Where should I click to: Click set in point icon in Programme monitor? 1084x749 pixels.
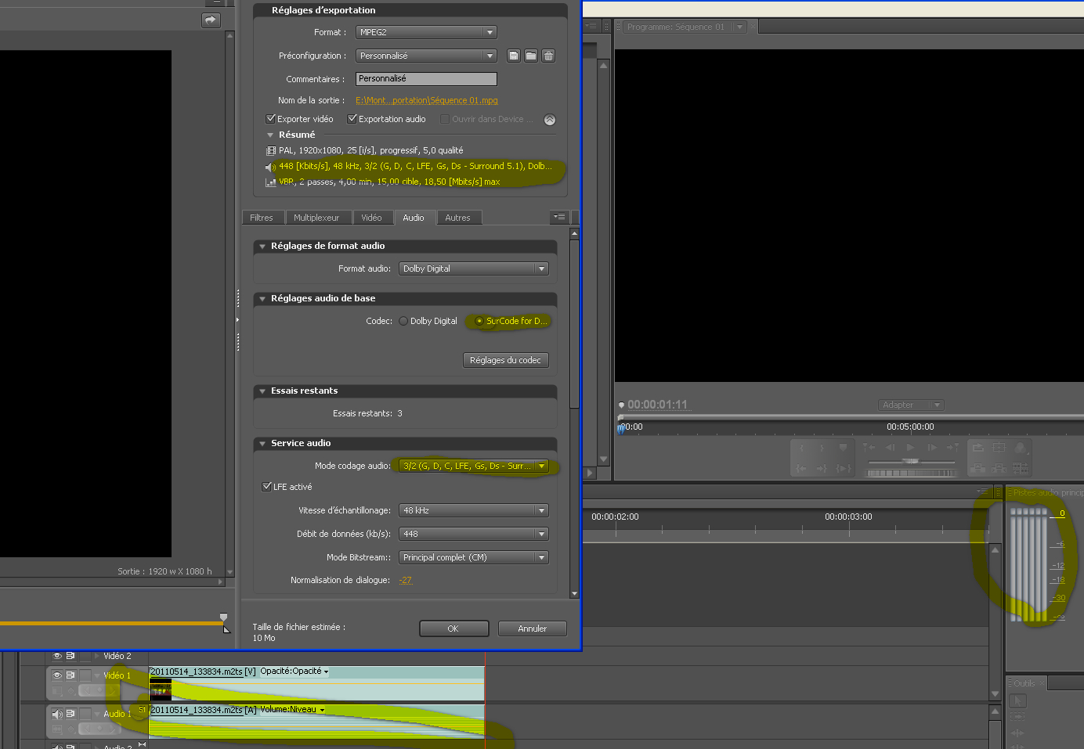click(x=801, y=448)
